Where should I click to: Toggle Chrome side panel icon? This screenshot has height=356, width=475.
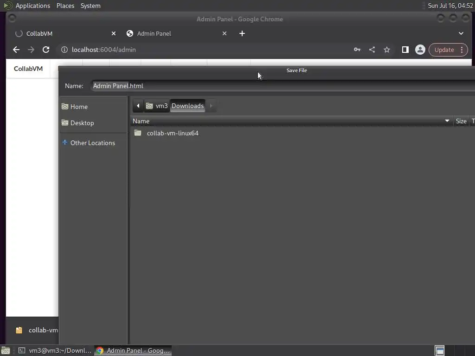(405, 50)
